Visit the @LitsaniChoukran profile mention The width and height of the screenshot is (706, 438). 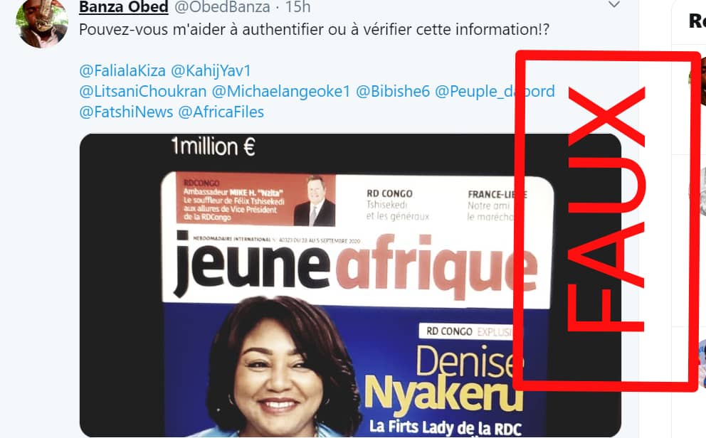143,91
